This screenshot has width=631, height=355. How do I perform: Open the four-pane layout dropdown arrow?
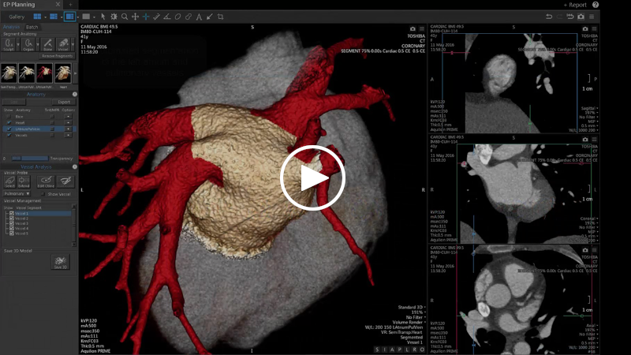[45, 17]
